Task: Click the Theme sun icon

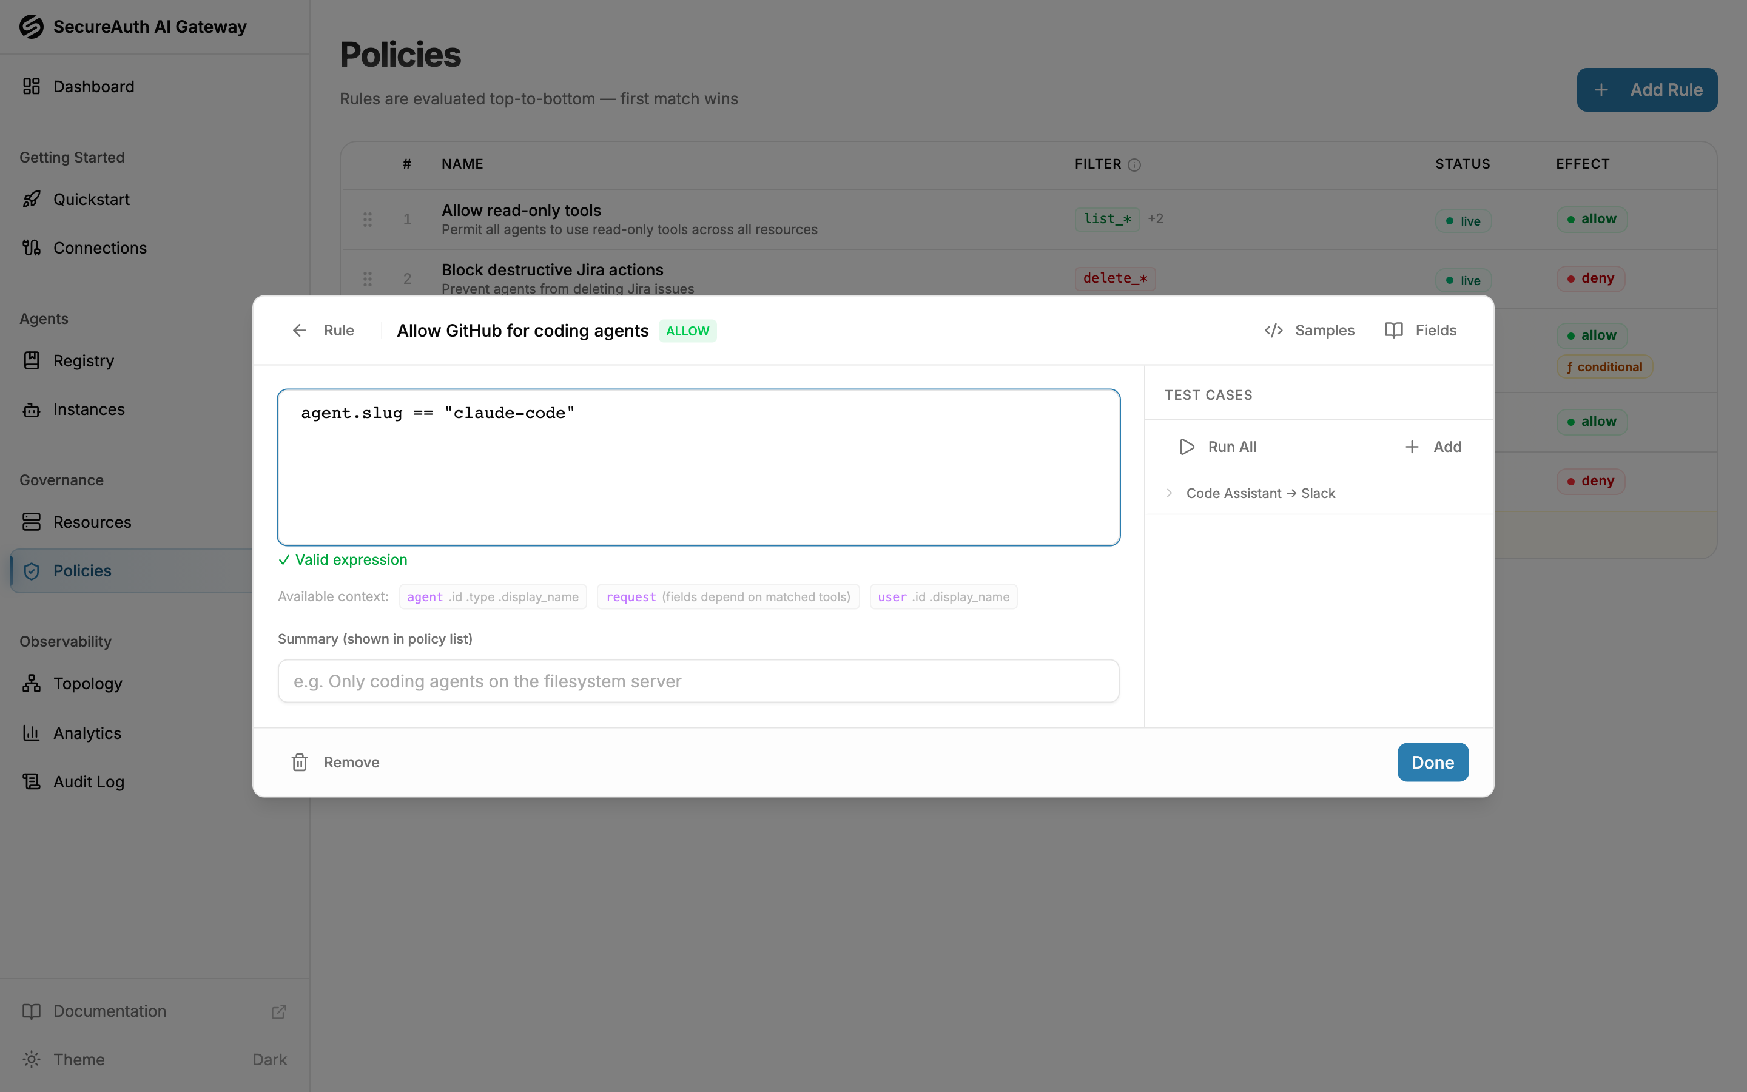Action: 31,1059
